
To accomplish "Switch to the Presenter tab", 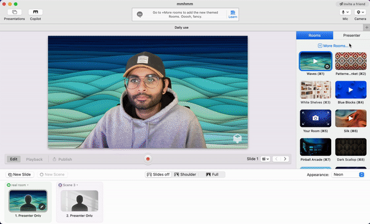I will click(351, 35).
